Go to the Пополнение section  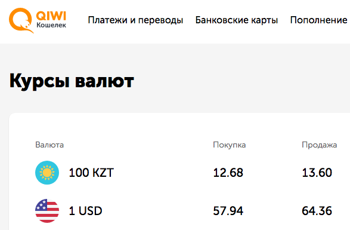point(319,20)
